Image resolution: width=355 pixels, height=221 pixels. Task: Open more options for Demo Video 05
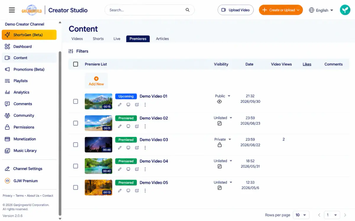click(x=145, y=191)
